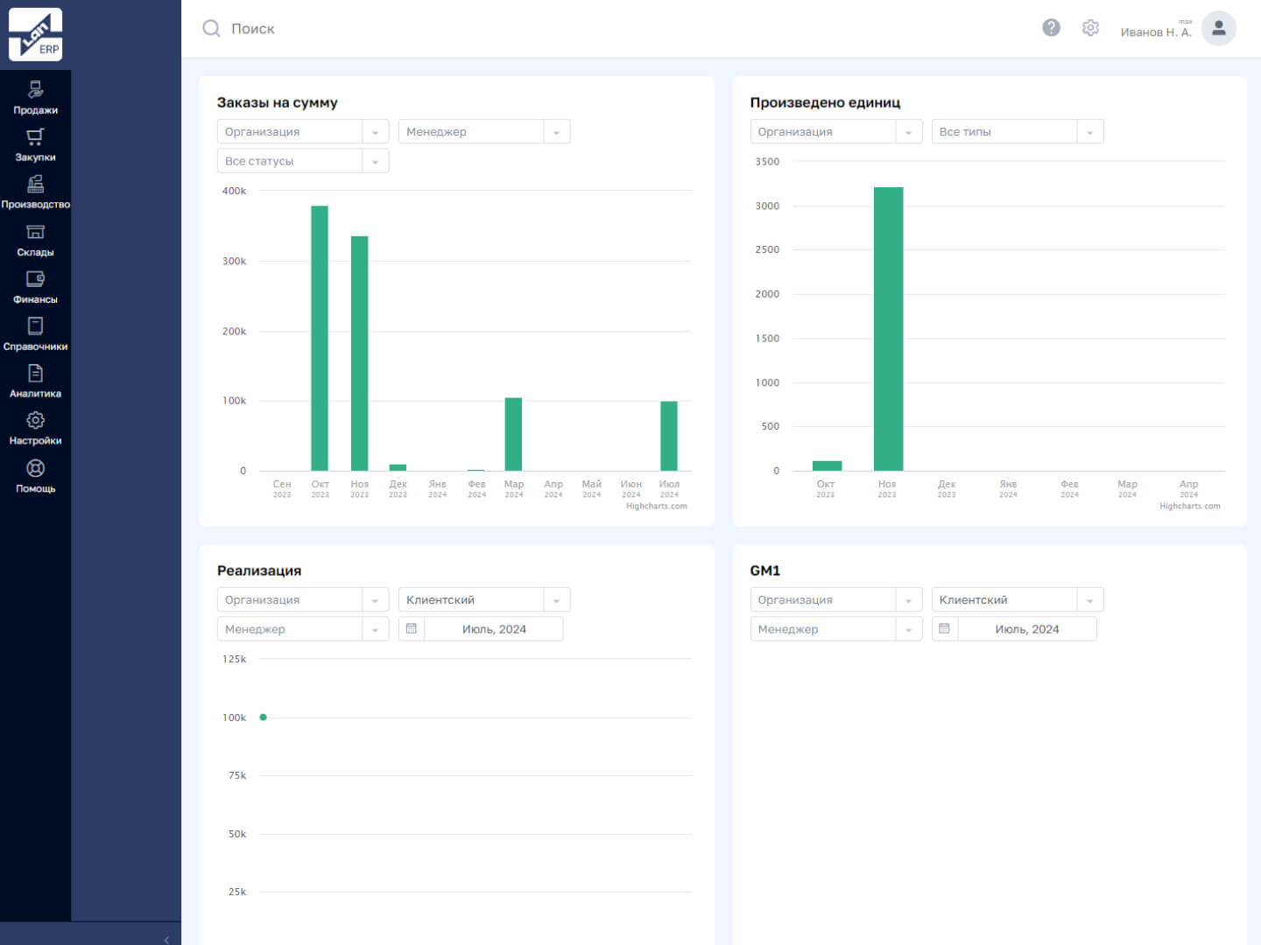Click the Апр 2024 label in Произведено единиц
Screen dimensions: 1261x945
(1188, 488)
